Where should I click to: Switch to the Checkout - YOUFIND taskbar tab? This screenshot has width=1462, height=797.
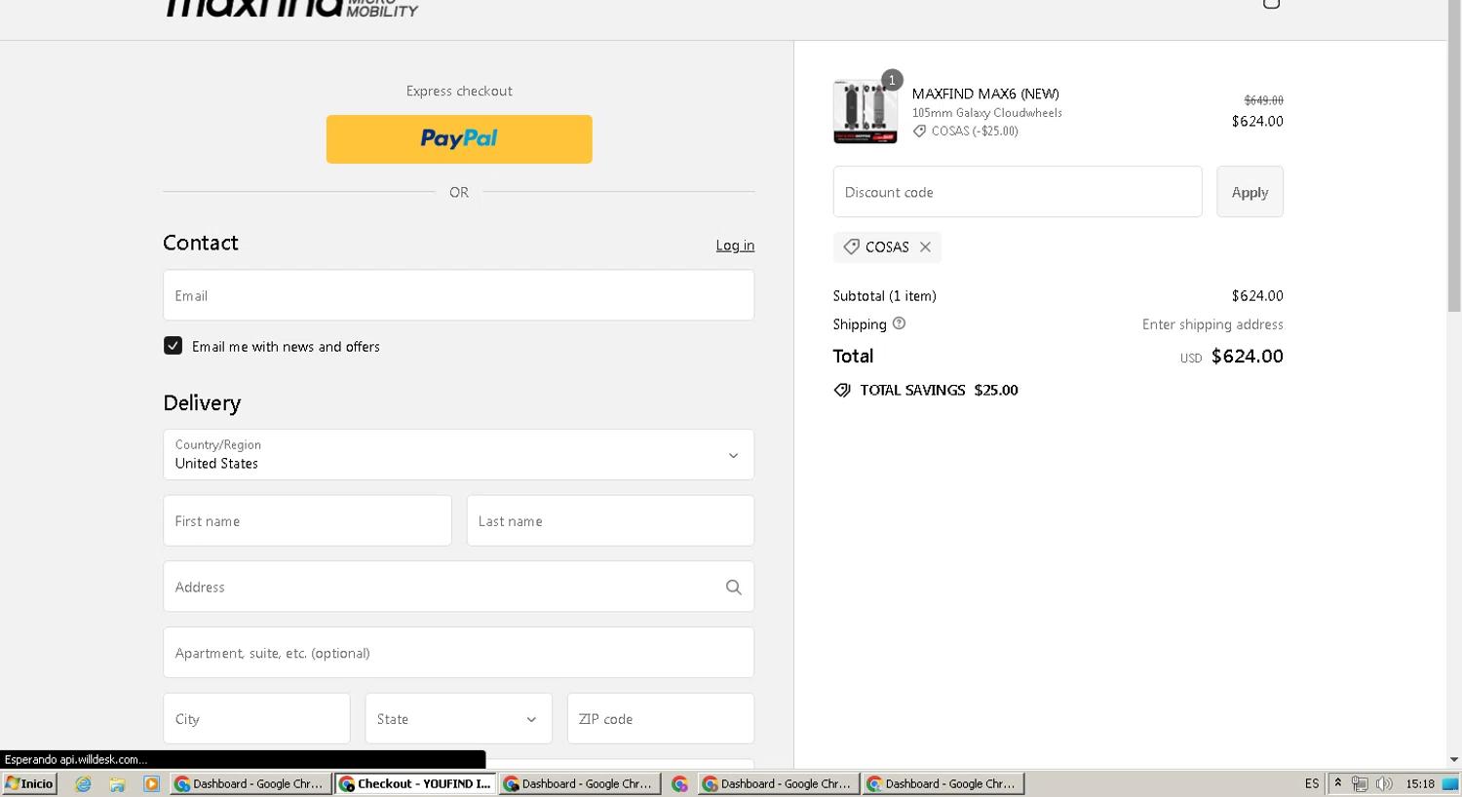point(415,783)
